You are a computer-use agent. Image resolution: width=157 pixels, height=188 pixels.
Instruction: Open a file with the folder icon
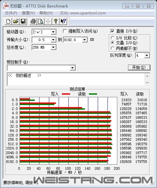coord(16,22)
